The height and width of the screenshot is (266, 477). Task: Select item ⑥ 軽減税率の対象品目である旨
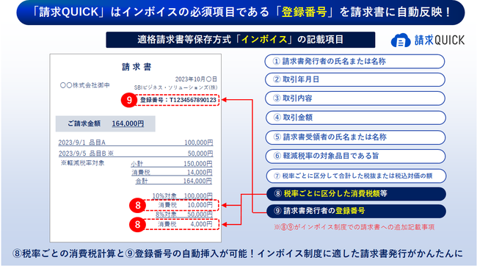356,156
